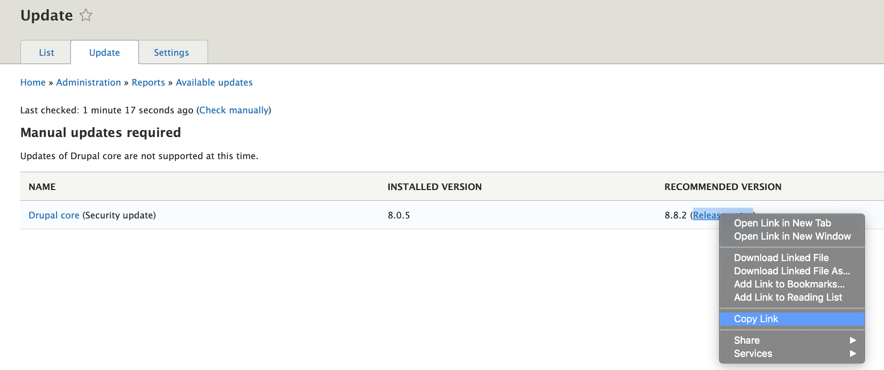The image size is (884, 370).
Task: Choose Download Linked File menu entry
Action: (x=781, y=258)
